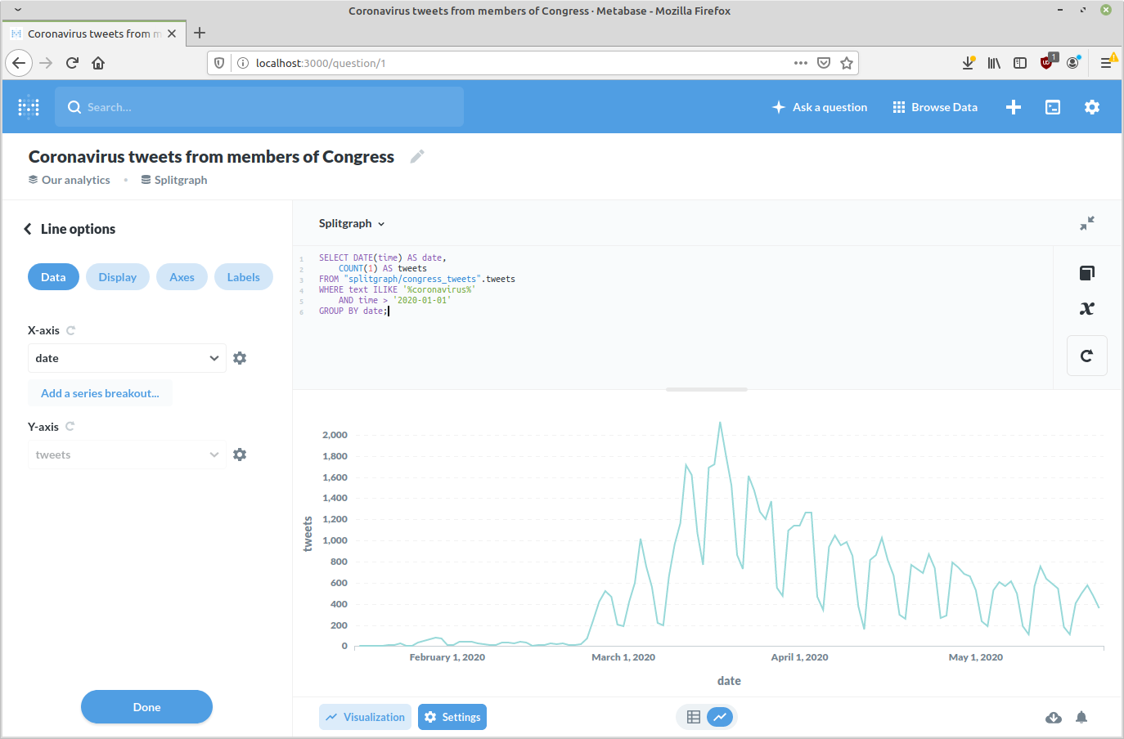
Task: Click the pencil icon to edit question title
Action: coord(417,156)
